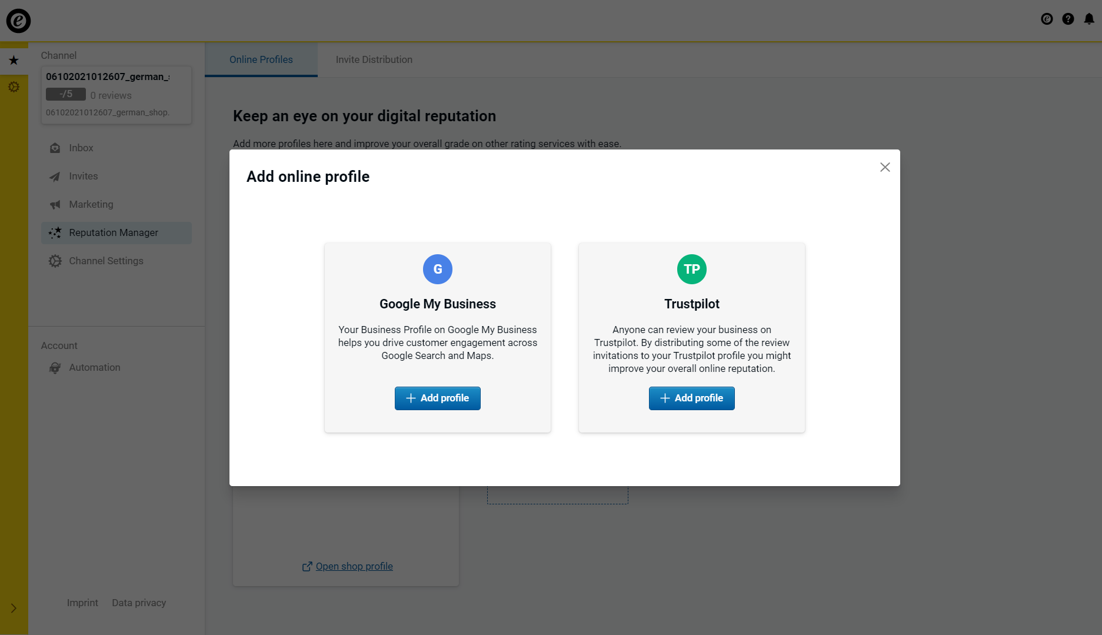Screen dimensions: 1102x635
Task: Select the Online Profiles tab
Action: tap(261, 59)
